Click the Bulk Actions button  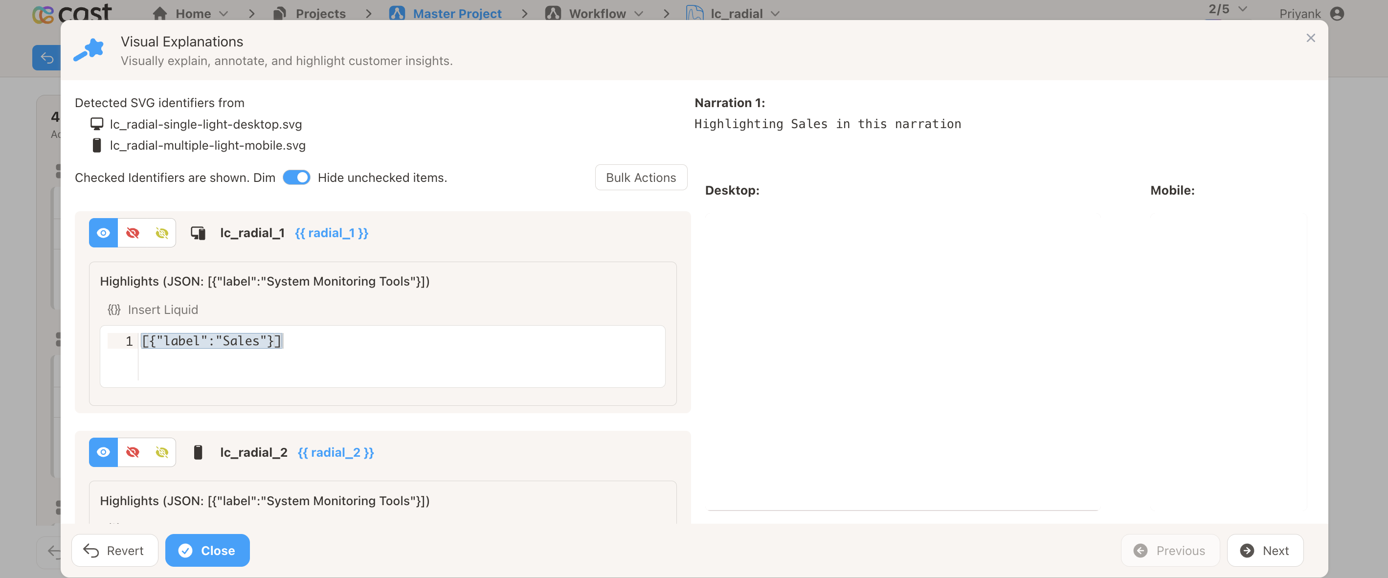(x=641, y=177)
